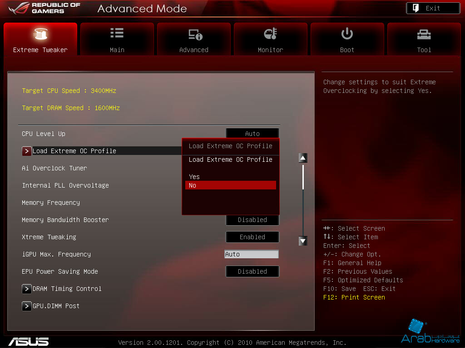Click the F12: Print Screen hint

pyautogui.click(x=354, y=297)
